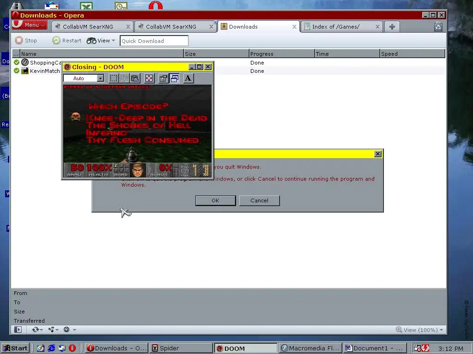
Task: Open the View dropdown in Downloads toolbar
Action: coord(101,41)
